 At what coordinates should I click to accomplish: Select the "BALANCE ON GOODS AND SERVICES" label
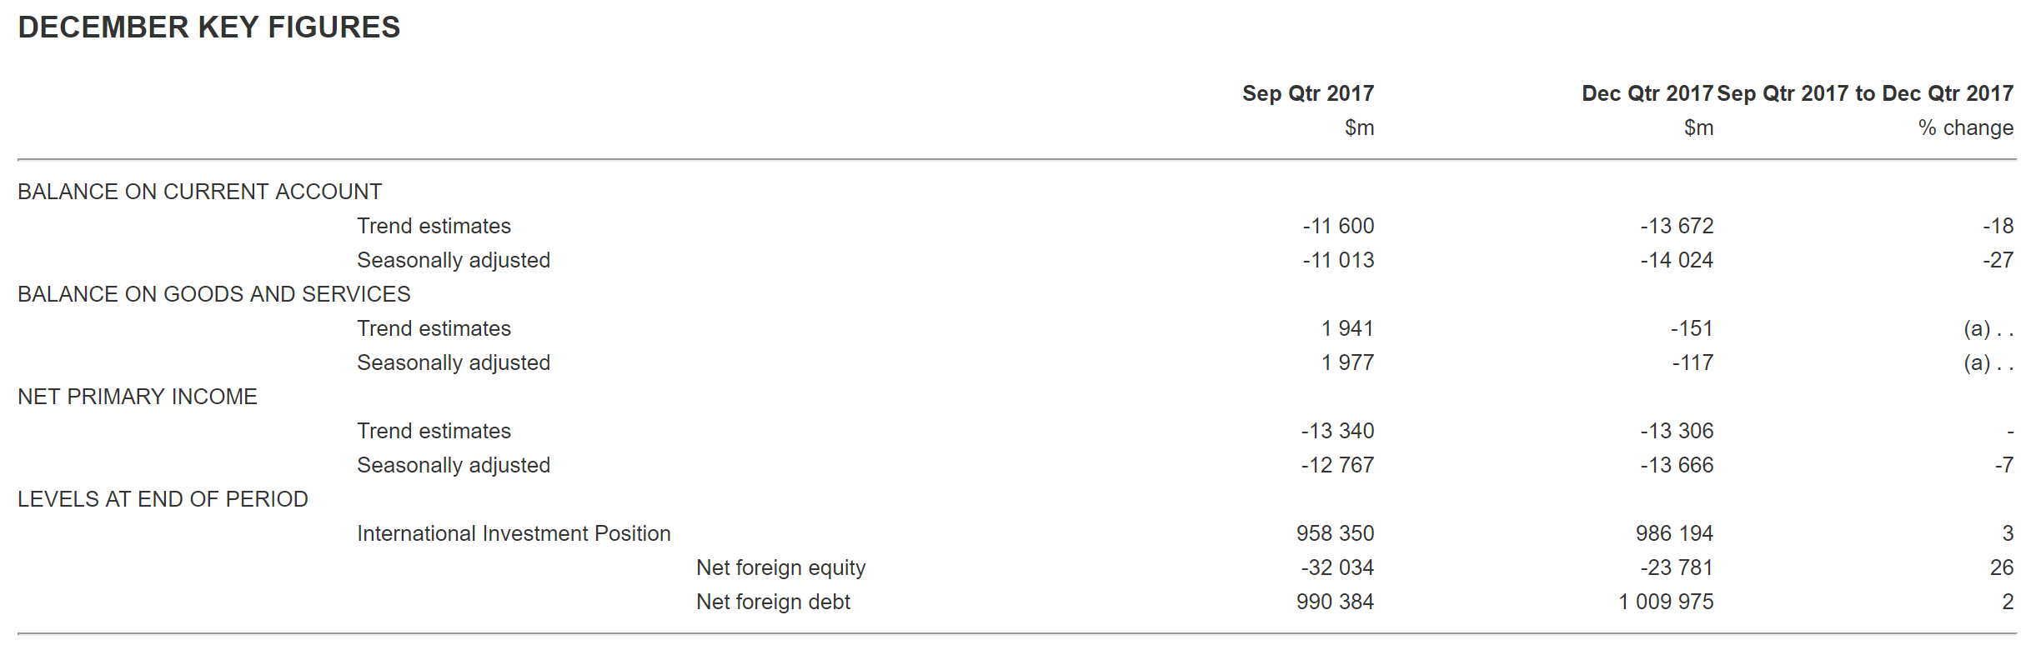214,294
